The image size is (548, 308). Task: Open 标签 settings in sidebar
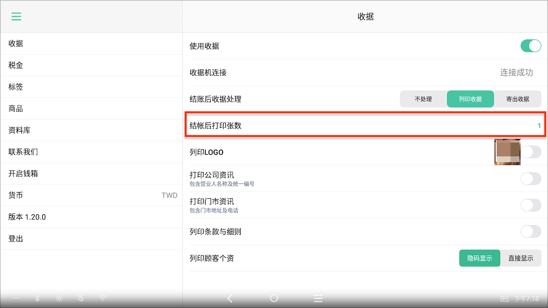pyautogui.click(x=91, y=87)
